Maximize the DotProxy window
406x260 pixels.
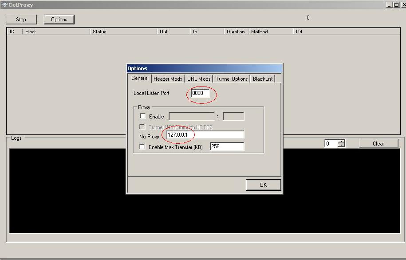click(x=396, y=5)
